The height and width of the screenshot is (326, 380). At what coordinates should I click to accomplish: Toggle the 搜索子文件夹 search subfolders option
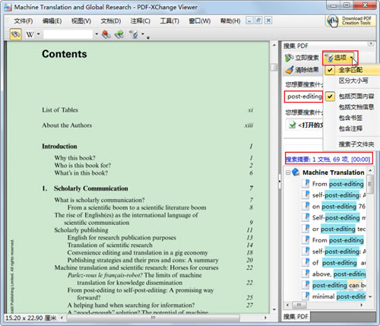pos(353,144)
